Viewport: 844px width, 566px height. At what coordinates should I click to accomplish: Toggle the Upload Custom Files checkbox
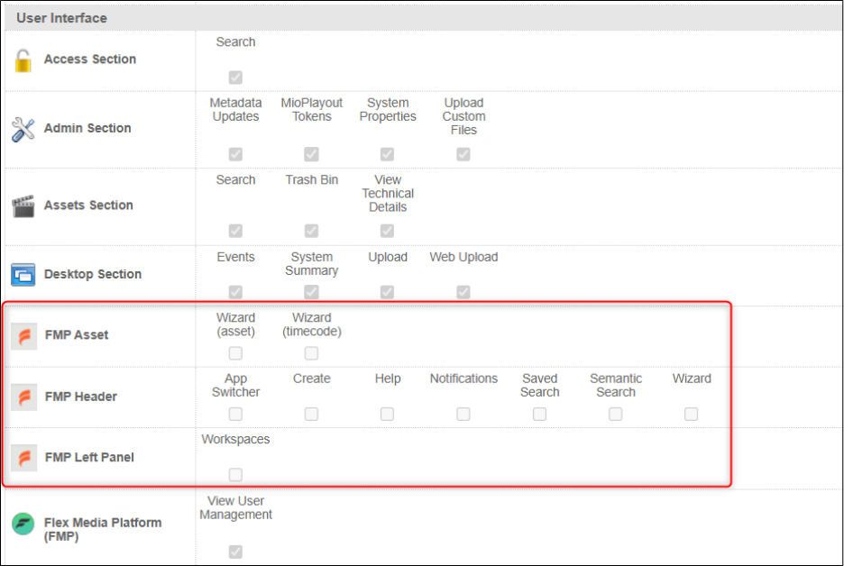463,154
